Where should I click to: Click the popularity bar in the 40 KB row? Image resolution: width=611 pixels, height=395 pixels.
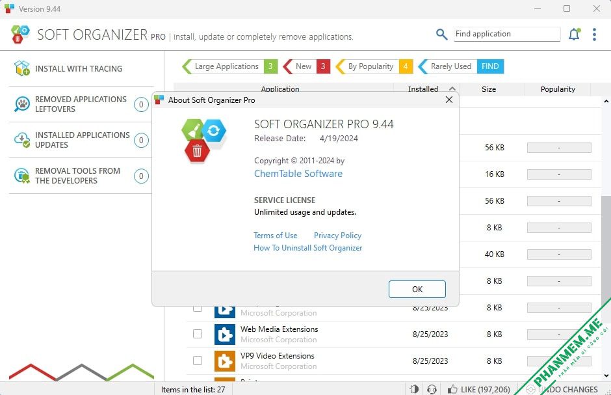[x=559, y=254]
